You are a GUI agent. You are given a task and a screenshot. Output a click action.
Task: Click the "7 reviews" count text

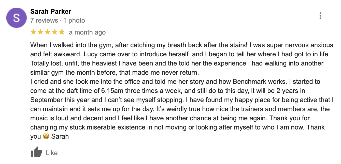[x=44, y=20]
